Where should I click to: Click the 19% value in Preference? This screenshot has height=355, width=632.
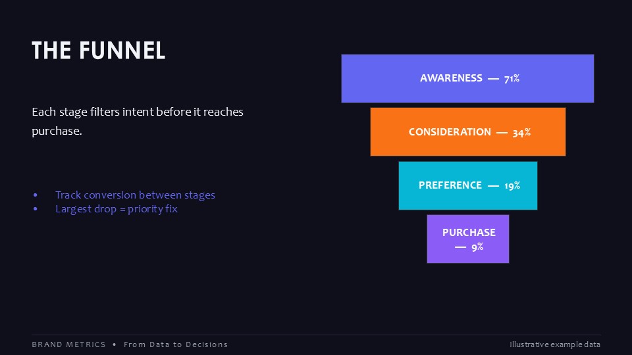[512, 185]
